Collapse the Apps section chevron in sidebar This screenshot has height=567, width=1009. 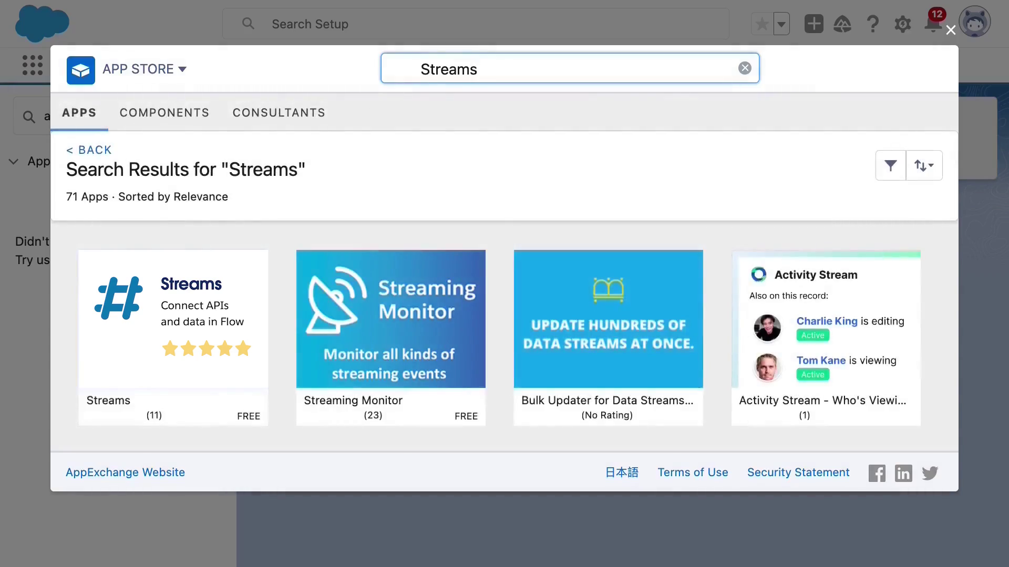[14, 162]
